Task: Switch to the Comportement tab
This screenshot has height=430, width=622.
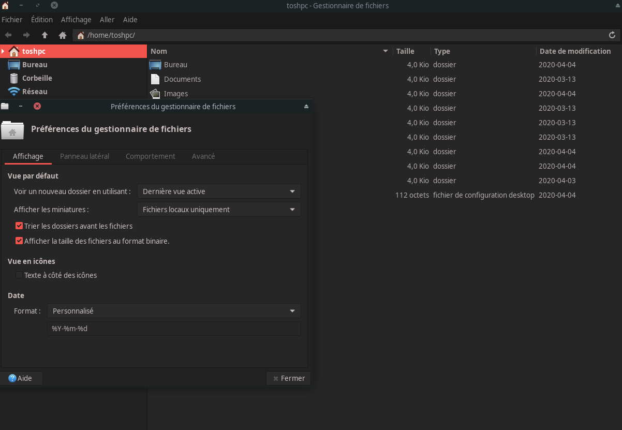Action: 150,156
